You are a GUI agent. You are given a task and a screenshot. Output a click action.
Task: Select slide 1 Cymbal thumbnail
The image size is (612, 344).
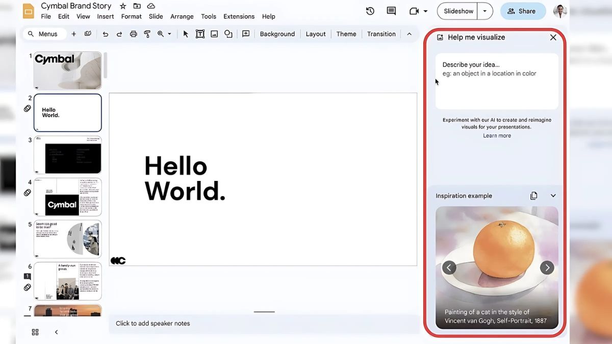tap(67, 70)
